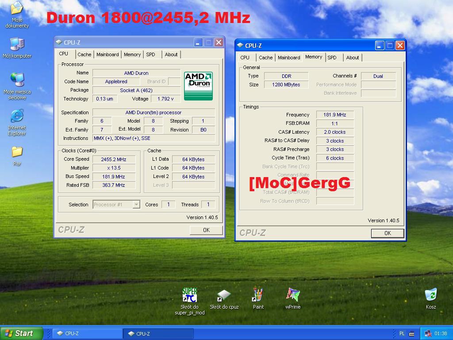Switch to About tab in right CPU-Z window
The width and height of the screenshot is (453, 340).
pyautogui.click(x=353, y=58)
